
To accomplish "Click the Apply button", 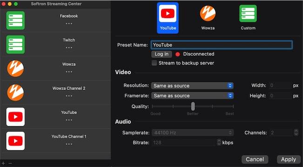I will [289, 159].
